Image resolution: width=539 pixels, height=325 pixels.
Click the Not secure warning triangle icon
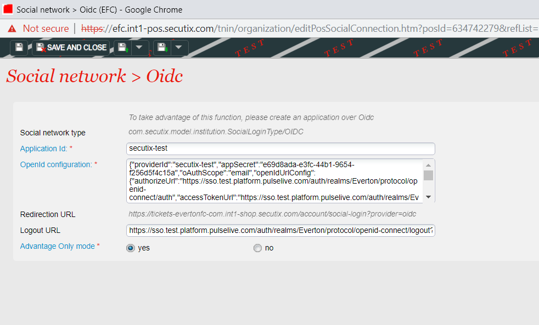point(12,28)
